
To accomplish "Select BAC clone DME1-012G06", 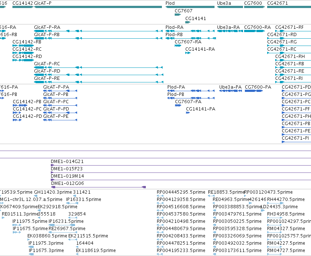I will pos(99,187).
